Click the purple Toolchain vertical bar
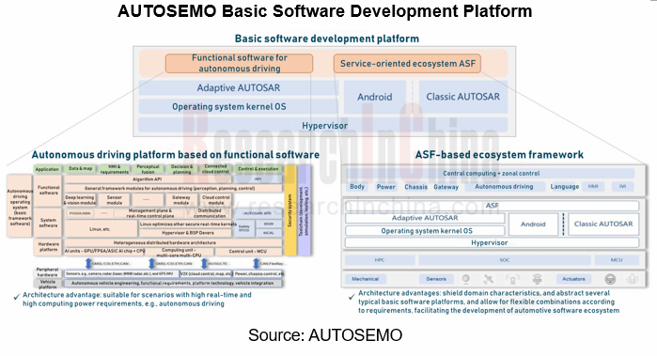This screenshot has width=657, height=356. [x=305, y=210]
